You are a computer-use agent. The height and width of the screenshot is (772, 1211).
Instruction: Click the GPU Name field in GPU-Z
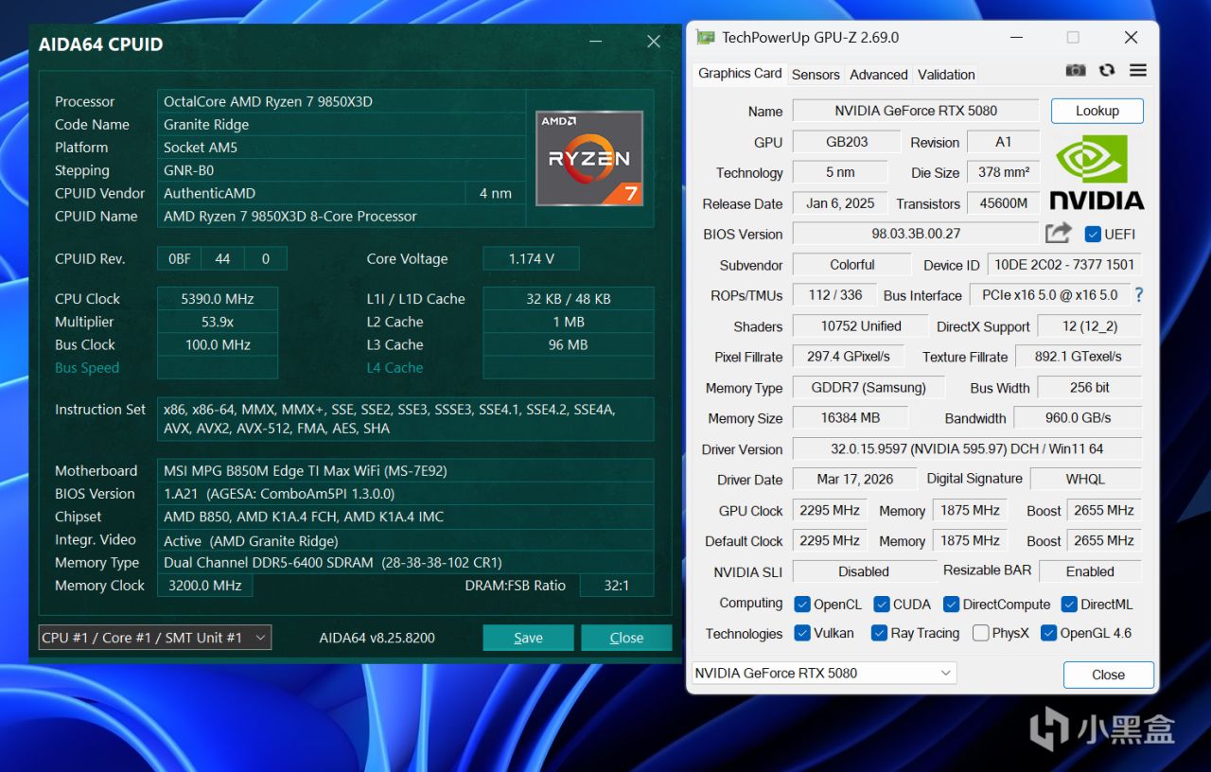[916, 111]
